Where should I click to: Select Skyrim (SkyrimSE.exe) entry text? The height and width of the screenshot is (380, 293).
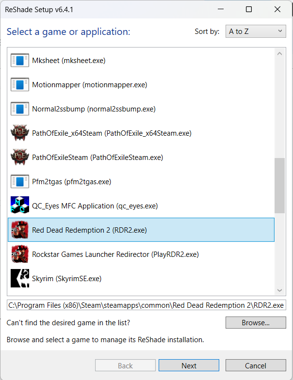pyautogui.click(x=67, y=278)
